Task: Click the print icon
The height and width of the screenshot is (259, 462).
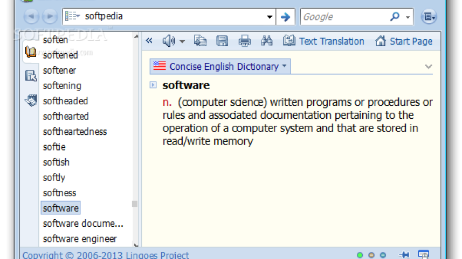Action: tap(245, 41)
